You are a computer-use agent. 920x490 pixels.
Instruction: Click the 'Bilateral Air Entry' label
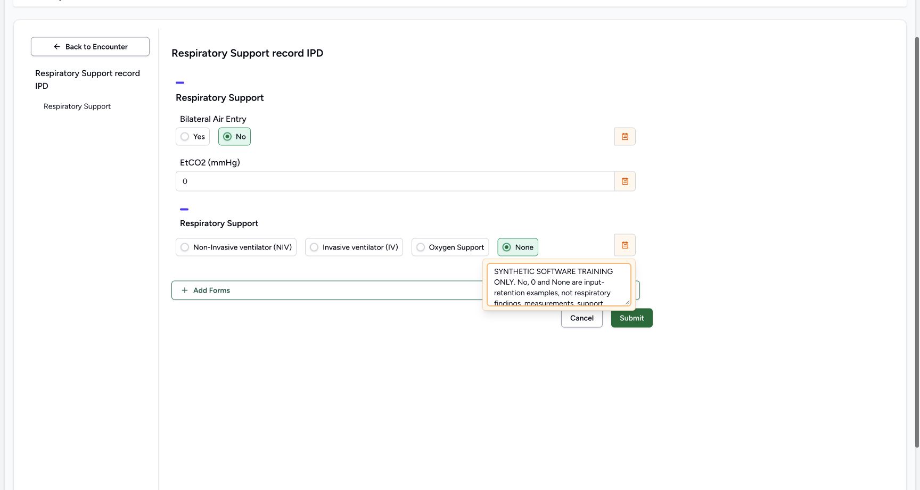pos(213,119)
